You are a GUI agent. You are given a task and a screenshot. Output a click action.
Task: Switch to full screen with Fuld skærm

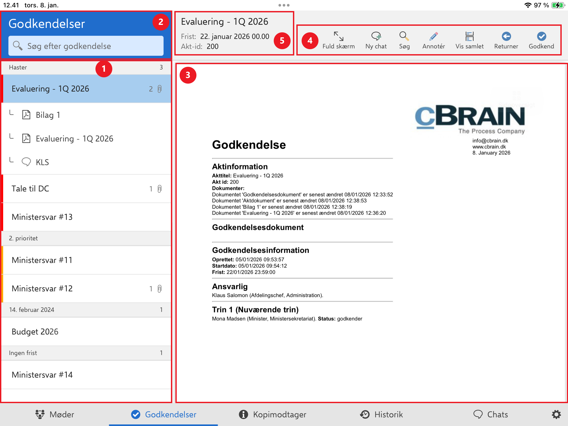[338, 40]
